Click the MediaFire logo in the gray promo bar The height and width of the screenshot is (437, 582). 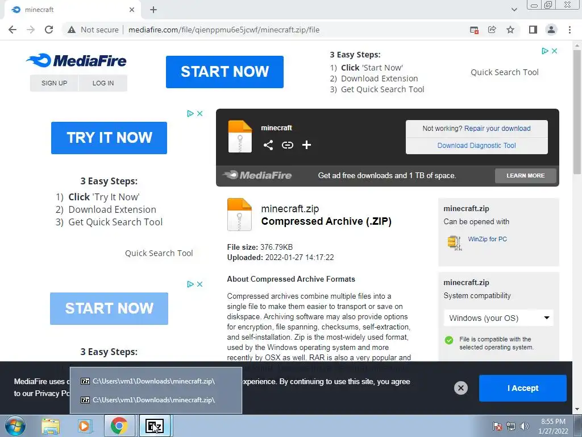click(x=257, y=175)
